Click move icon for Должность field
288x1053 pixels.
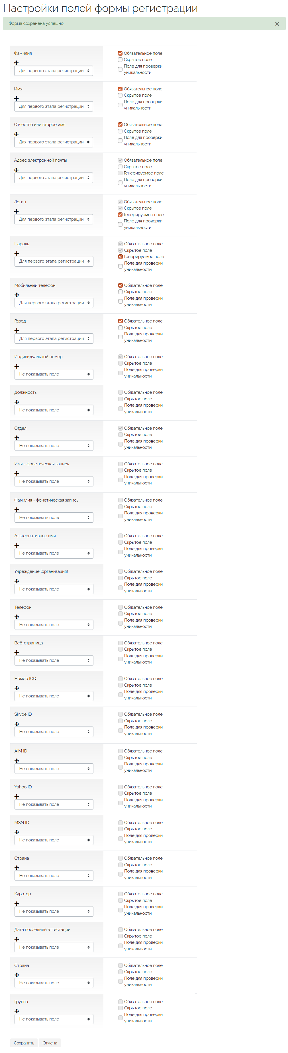[x=17, y=402]
